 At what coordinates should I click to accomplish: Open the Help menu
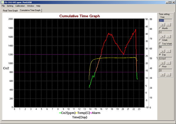38,6
